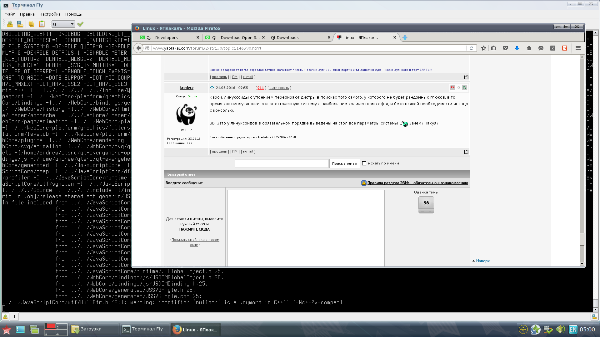Select terminal session tab '1'
The height and width of the screenshot is (337, 600).
(x=14, y=317)
